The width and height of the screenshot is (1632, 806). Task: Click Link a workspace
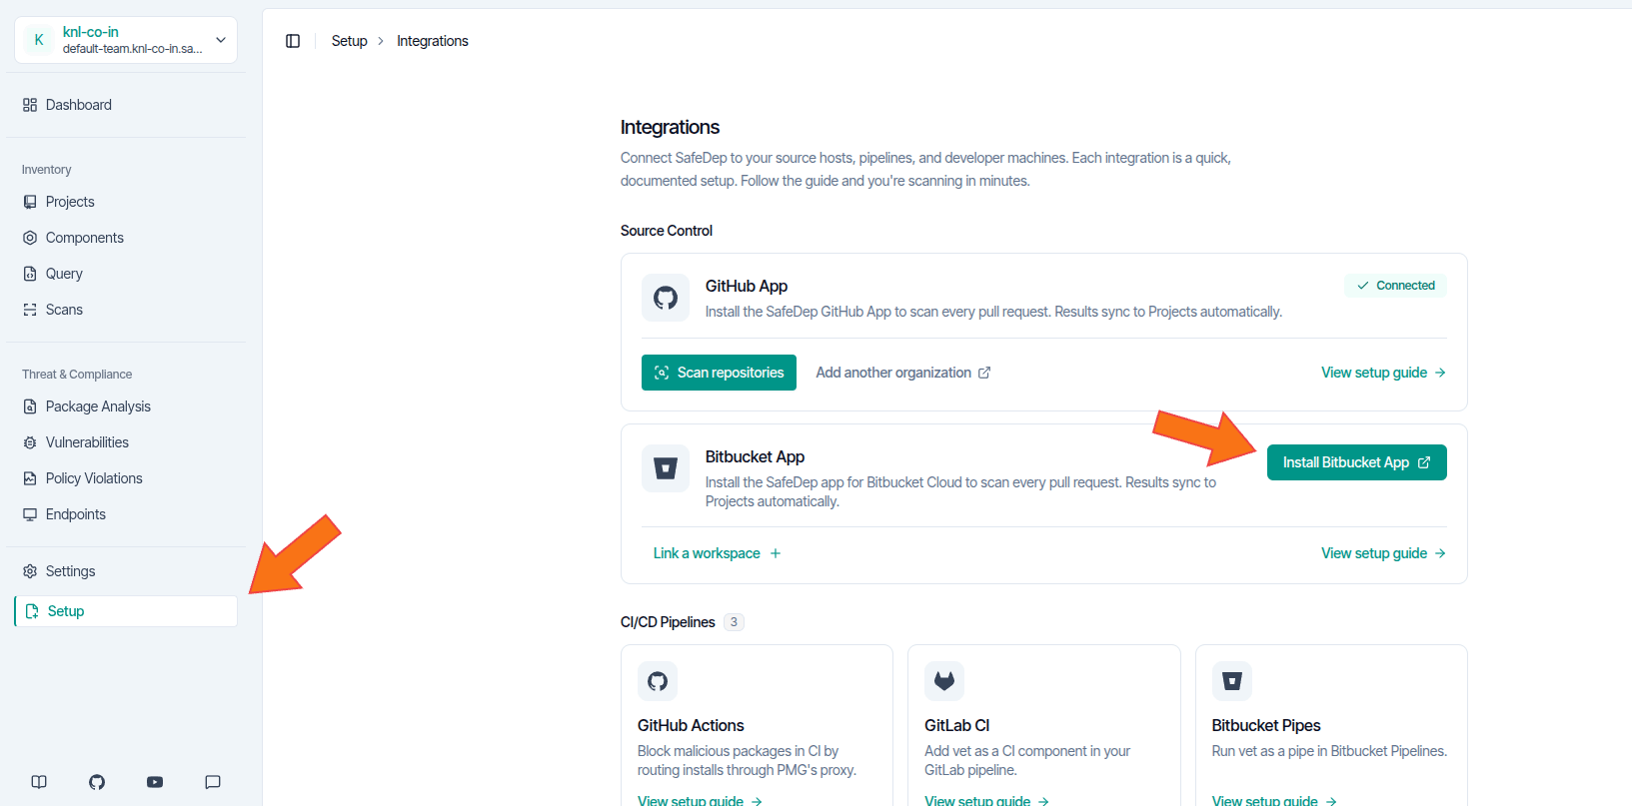click(x=718, y=553)
